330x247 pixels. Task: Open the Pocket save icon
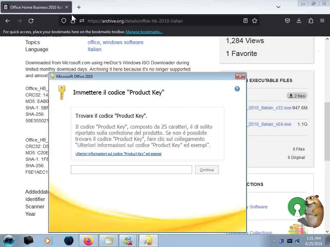[x=287, y=21]
